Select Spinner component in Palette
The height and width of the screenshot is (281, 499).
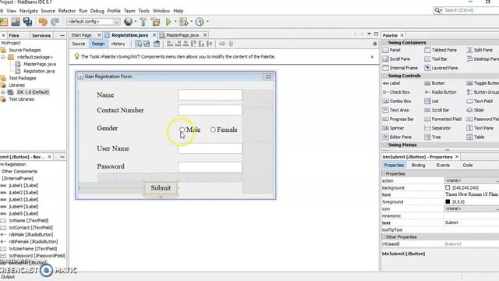pos(393,128)
